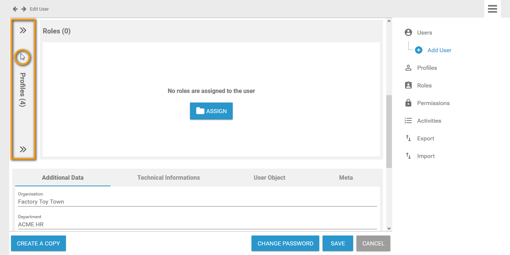Screen dimensions: 510x255
Task: Open the hamburger menu
Action: pos(492,9)
